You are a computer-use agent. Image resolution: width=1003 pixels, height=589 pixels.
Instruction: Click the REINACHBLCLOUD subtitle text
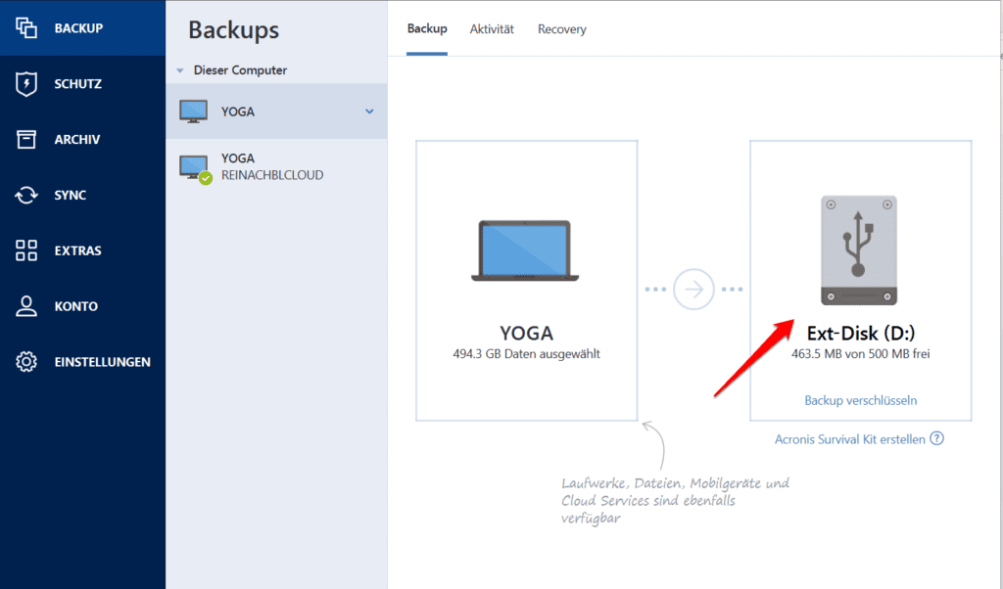[x=272, y=175]
